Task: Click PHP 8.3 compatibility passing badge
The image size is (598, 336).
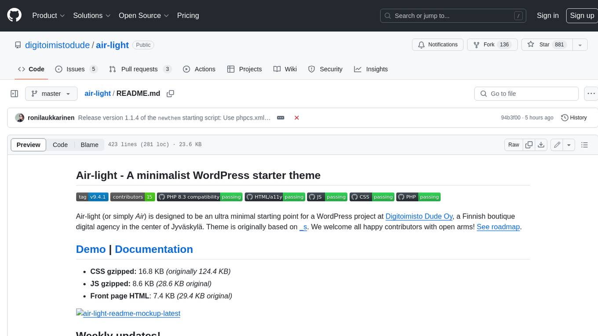Action: [x=200, y=197]
